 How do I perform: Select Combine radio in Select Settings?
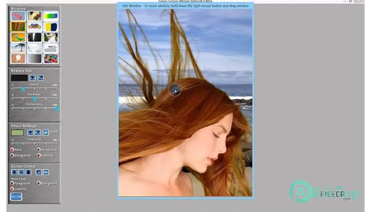click(39, 155)
